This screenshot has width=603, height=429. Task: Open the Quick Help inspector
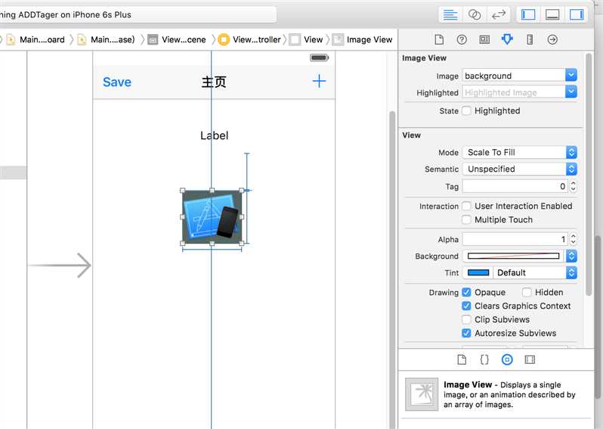[x=462, y=39]
